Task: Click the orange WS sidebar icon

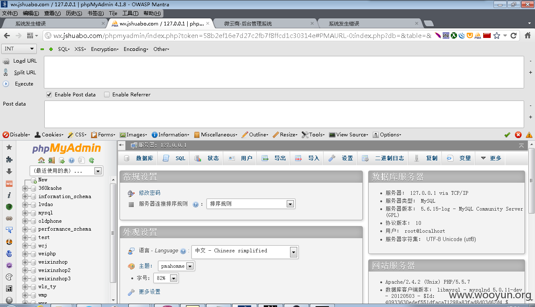Action: [x=9, y=183]
